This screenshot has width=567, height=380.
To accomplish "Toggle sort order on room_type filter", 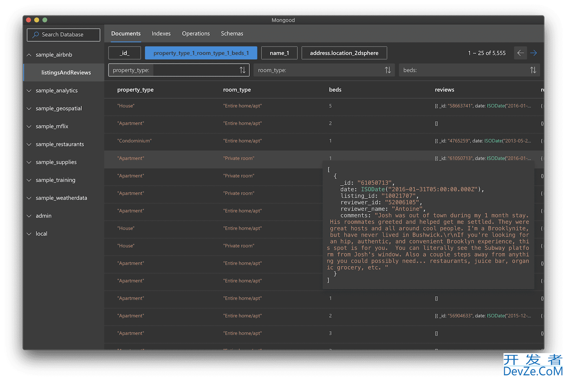I will click(388, 70).
